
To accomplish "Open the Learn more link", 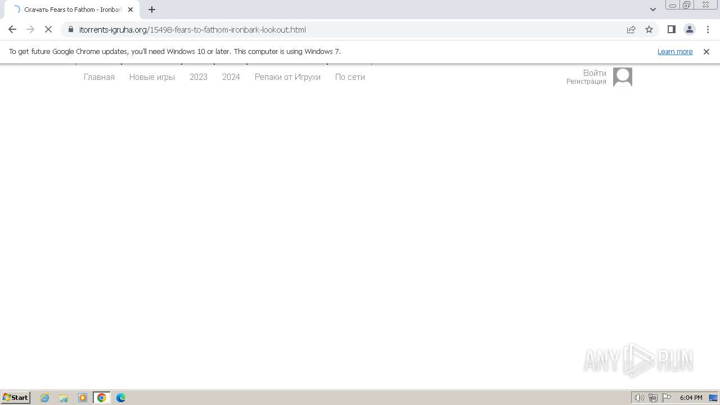I will click(675, 51).
